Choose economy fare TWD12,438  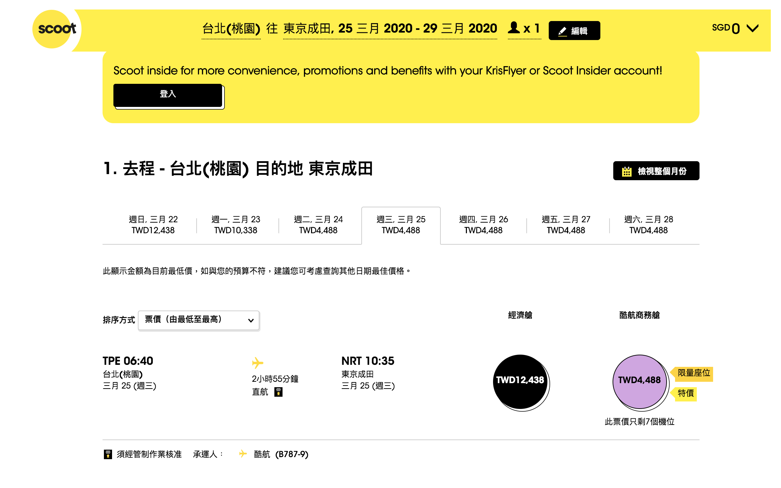(x=520, y=381)
